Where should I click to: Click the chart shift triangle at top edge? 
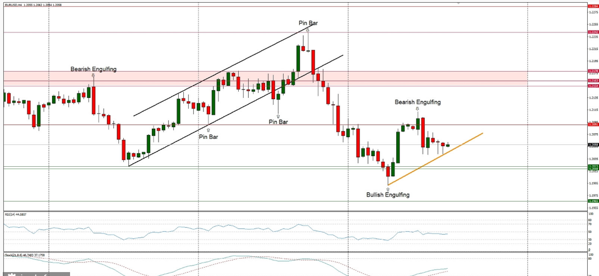458,3
